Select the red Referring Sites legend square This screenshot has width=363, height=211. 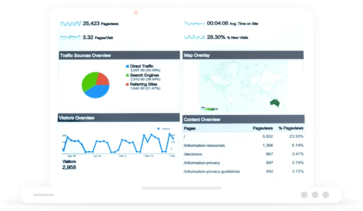pyautogui.click(x=127, y=84)
